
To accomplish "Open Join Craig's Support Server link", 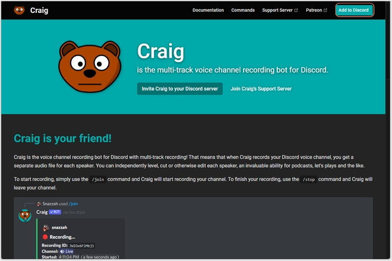I will pyautogui.click(x=261, y=88).
